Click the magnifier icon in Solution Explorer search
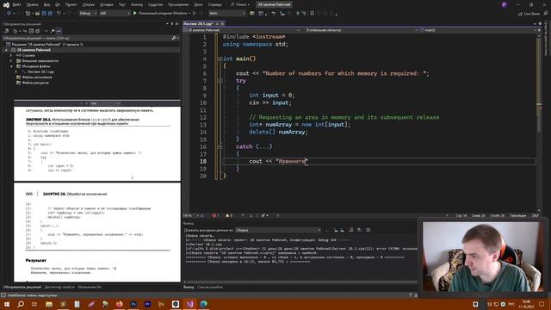Image resolution: width=551 pixels, height=310 pixels. click(174, 38)
